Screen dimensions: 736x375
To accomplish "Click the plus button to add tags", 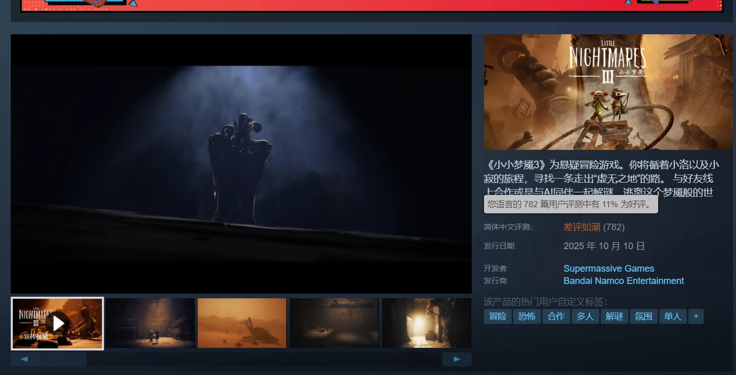I will pos(696,316).
